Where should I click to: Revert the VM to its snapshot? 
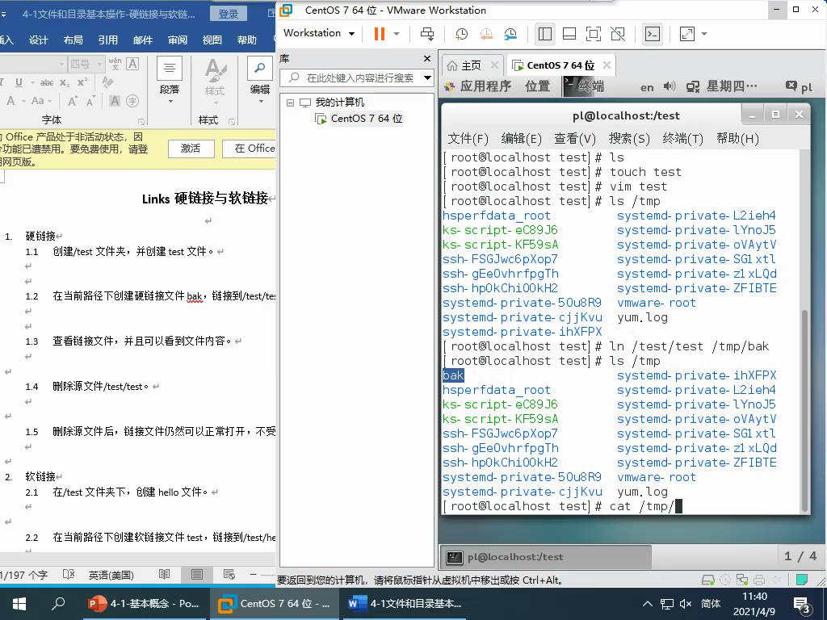click(x=488, y=34)
